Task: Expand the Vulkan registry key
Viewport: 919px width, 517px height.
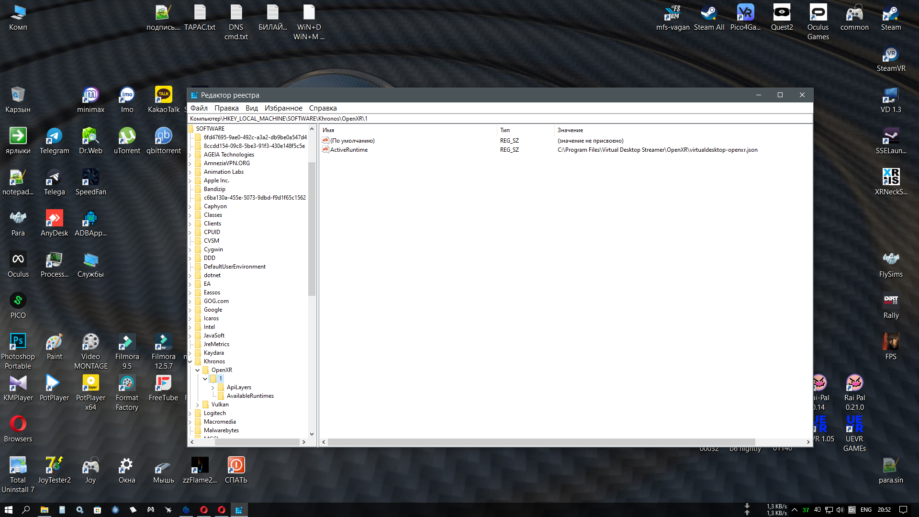Action: (x=197, y=405)
